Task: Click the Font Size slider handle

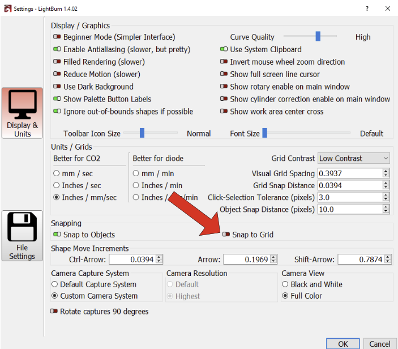Action: pos(264,133)
